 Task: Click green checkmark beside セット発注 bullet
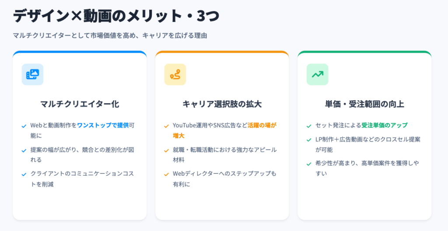click(309, 126)
